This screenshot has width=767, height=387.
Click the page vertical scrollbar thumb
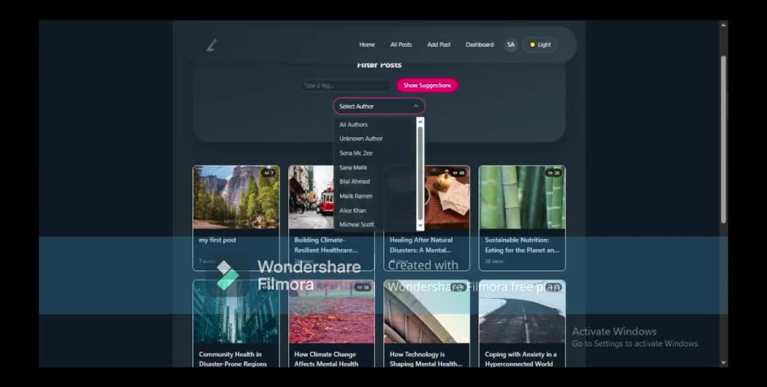(x=723, y=139)
